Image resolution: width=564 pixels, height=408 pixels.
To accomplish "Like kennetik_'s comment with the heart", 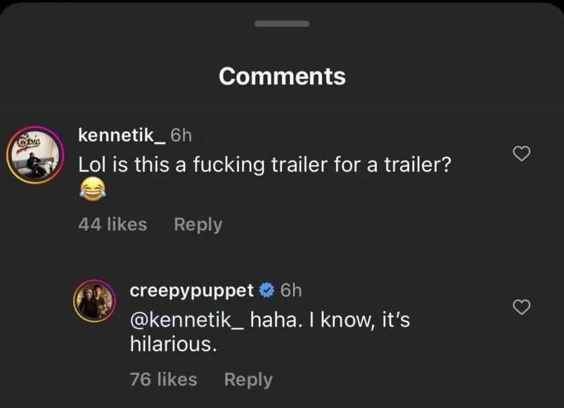I will (521, 153).
